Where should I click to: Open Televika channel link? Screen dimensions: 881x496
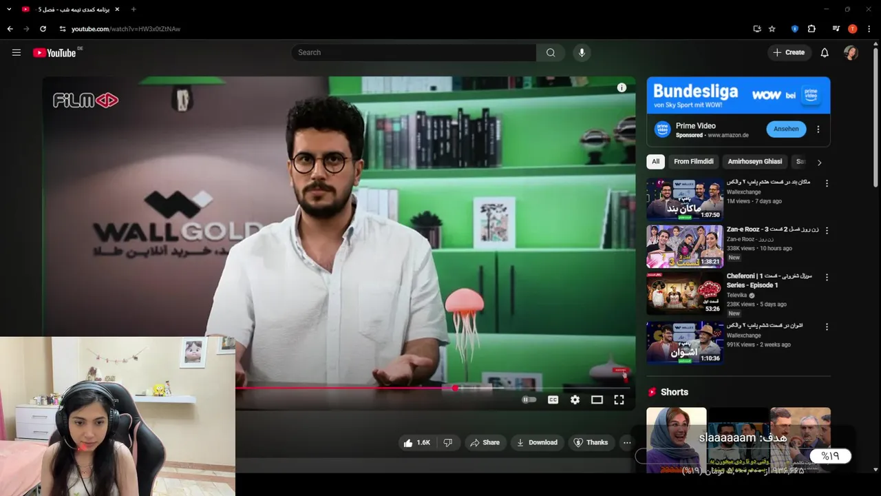point(736,295)
